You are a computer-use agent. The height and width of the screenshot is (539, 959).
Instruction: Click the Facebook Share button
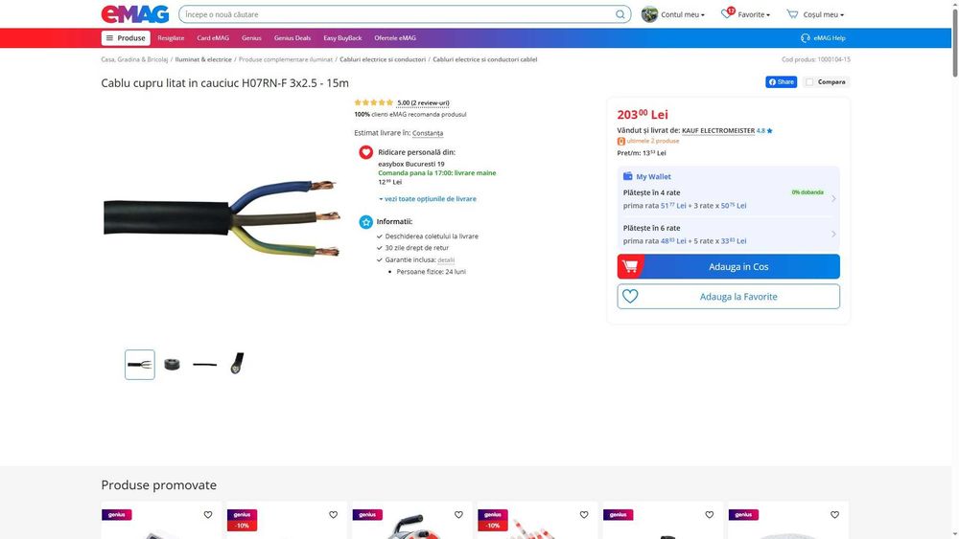tap(781, 81)
